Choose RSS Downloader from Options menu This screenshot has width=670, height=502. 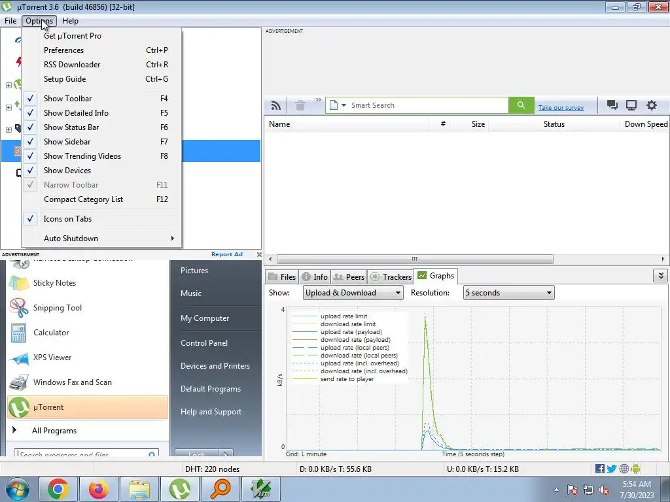[101, 65]
